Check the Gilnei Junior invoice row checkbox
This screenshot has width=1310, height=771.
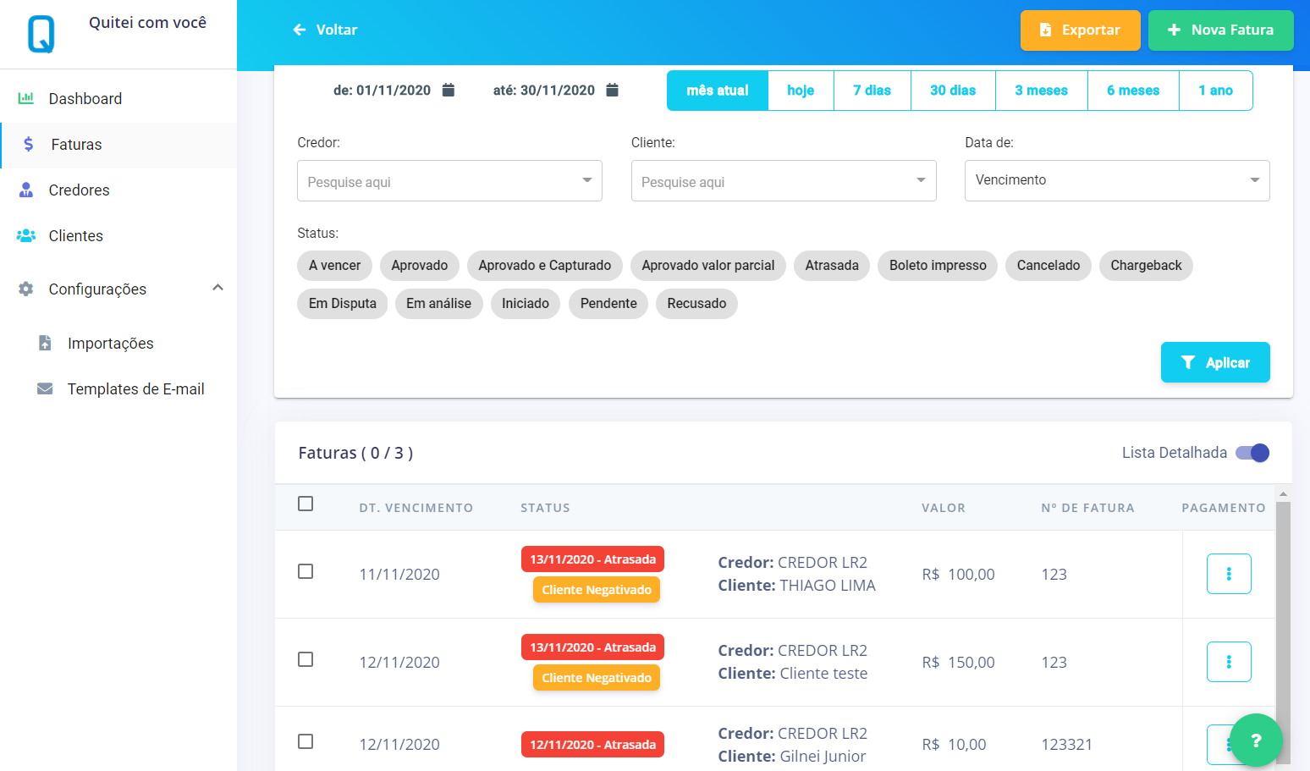pyautogui.click(x=305, y=741)
